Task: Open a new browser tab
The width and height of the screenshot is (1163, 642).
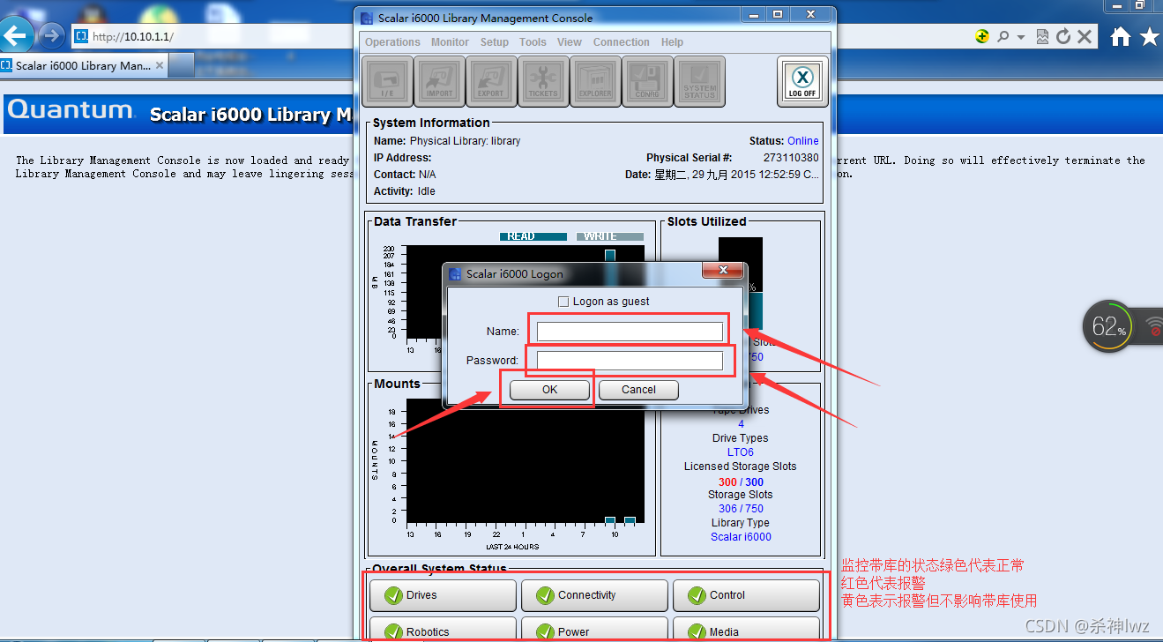Action: click(x=181, y=65)
